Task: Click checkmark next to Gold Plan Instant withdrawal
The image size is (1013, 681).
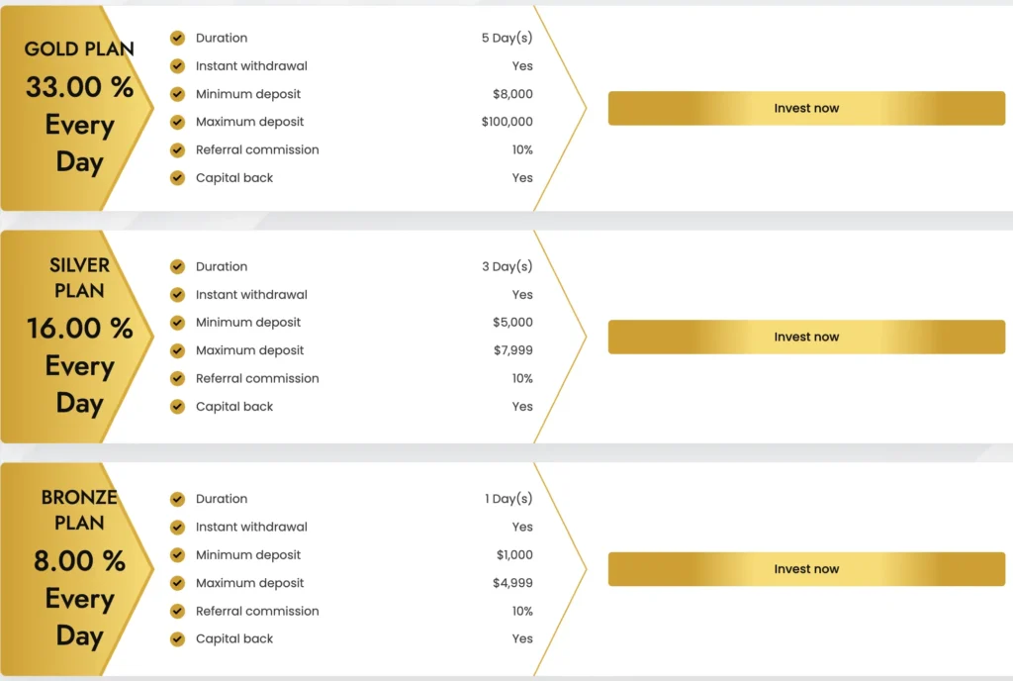Action: pos(178,66)
